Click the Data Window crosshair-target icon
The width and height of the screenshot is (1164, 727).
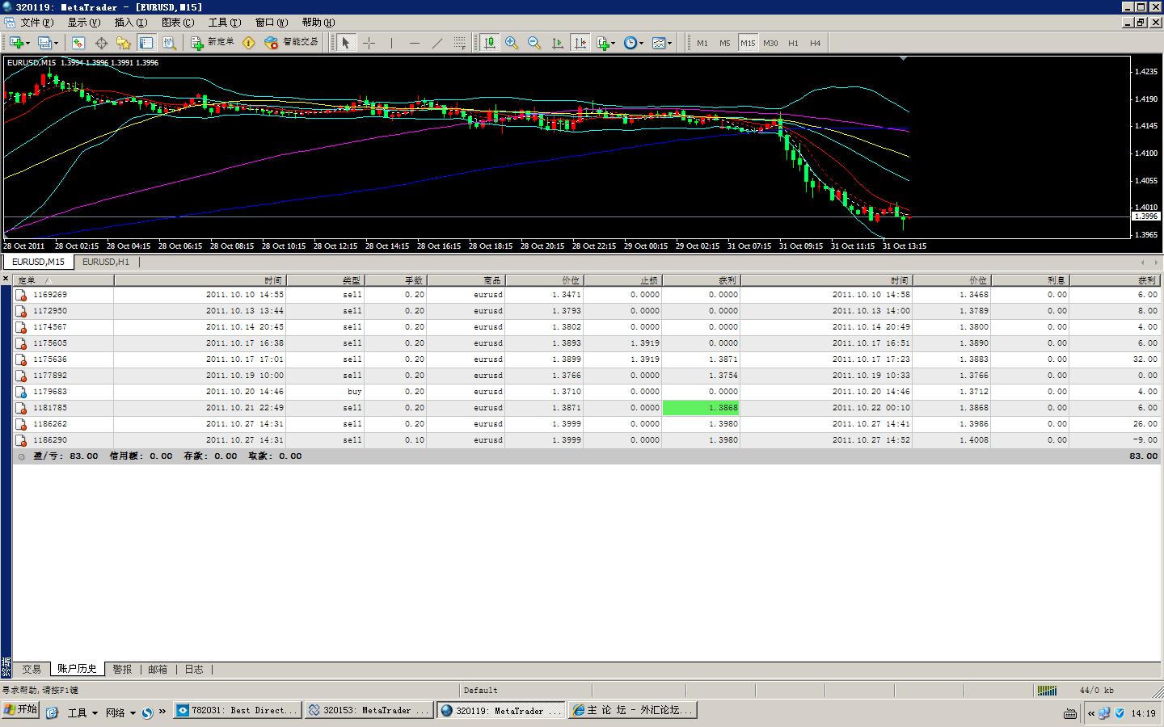101,43
